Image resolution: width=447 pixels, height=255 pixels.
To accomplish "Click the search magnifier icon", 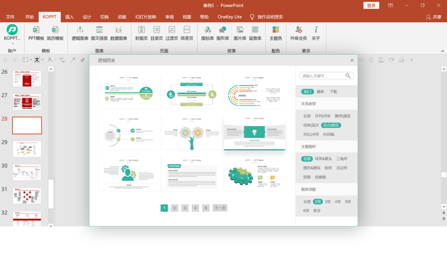I will click(x=348, y=76).
